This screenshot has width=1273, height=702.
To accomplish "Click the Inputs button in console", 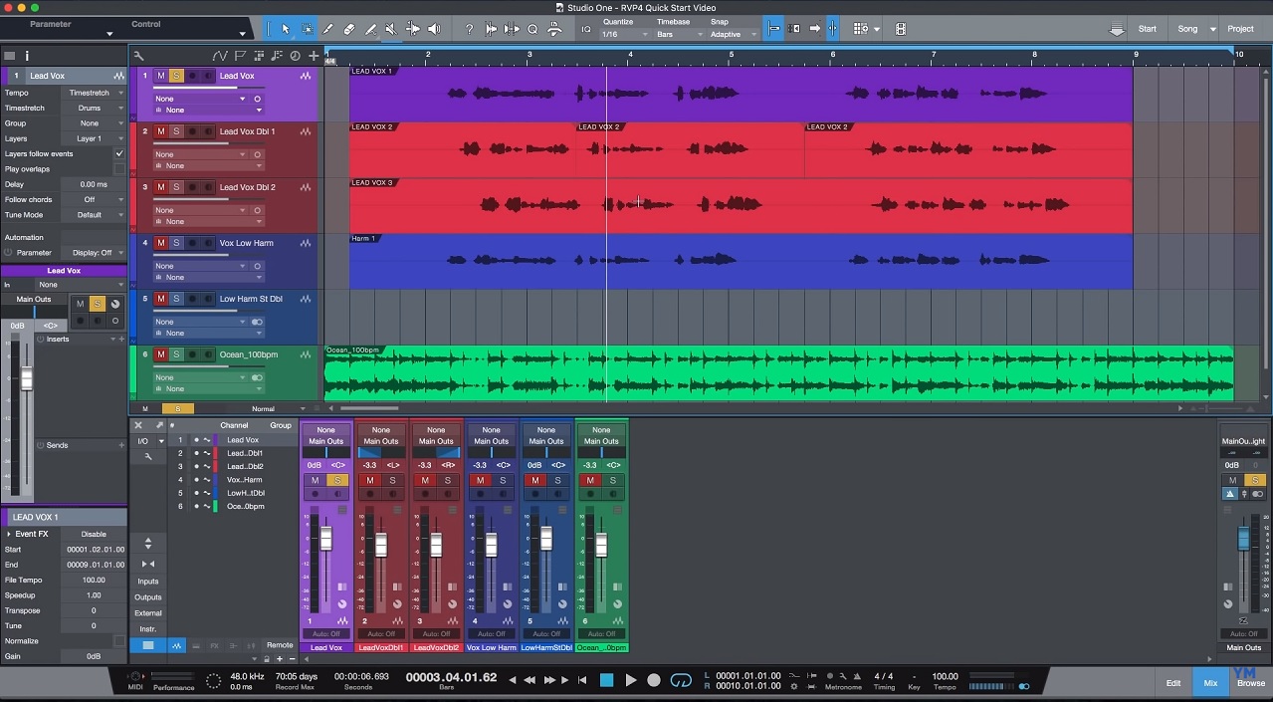I will tap(147, 582).
